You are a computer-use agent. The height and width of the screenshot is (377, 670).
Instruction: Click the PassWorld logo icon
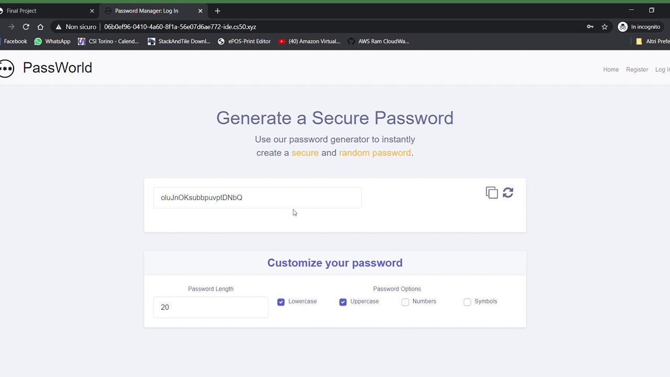[6, 68]
